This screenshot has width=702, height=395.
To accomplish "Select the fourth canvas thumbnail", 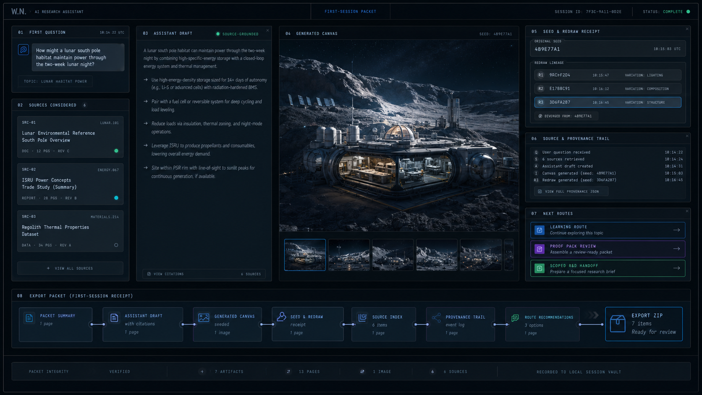I will [437, 255].
